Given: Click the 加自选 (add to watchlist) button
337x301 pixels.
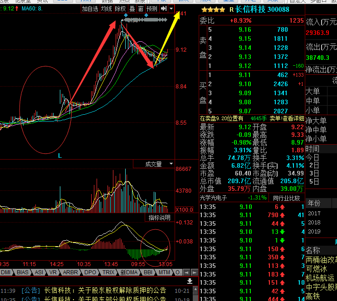Looking at the screenshot, I should 90,9.
